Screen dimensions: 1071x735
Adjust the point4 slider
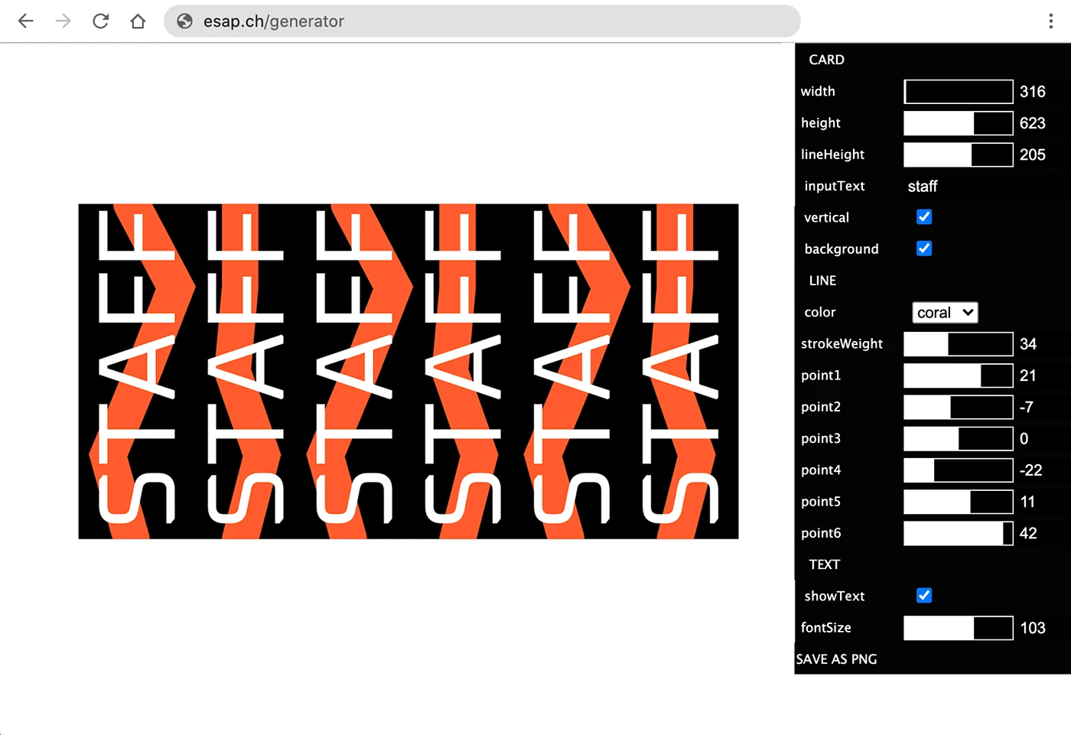pos(959,470)
